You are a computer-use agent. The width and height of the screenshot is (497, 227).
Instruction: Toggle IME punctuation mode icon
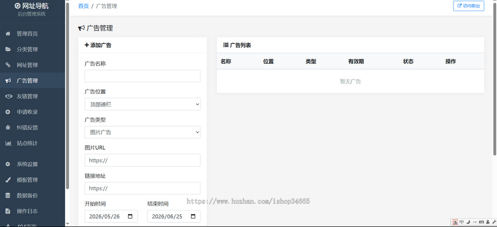(x=475, y=222)
